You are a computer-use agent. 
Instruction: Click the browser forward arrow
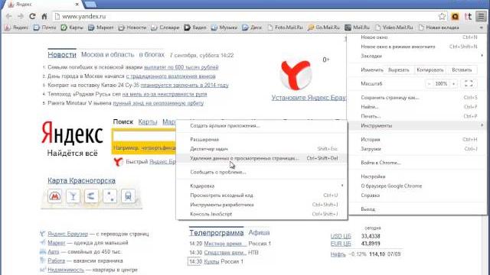coord(21,16)
